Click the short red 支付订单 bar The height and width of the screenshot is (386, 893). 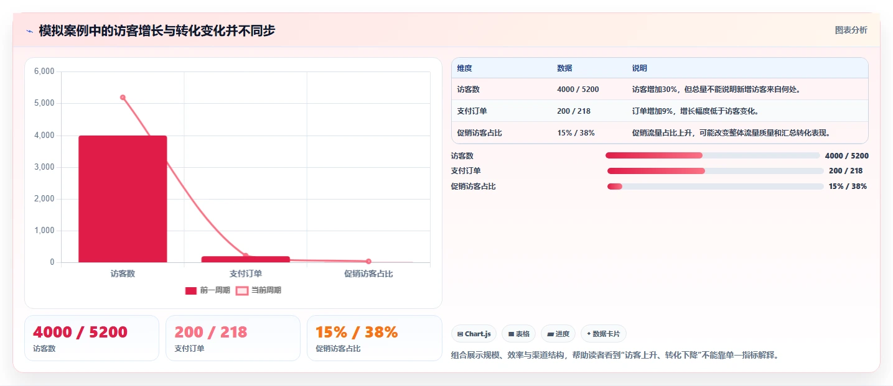point(245,259)
